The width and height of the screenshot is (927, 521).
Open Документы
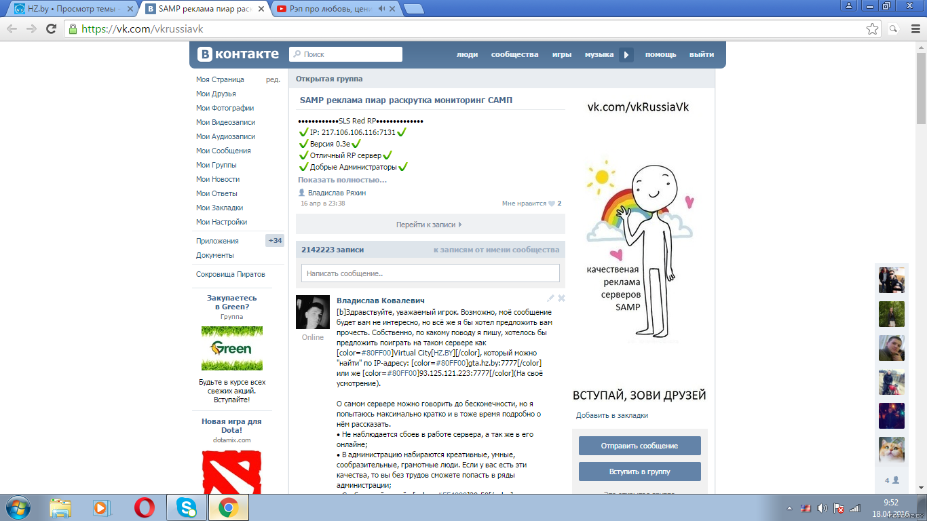pyautogui.click(x=215, y=255)
